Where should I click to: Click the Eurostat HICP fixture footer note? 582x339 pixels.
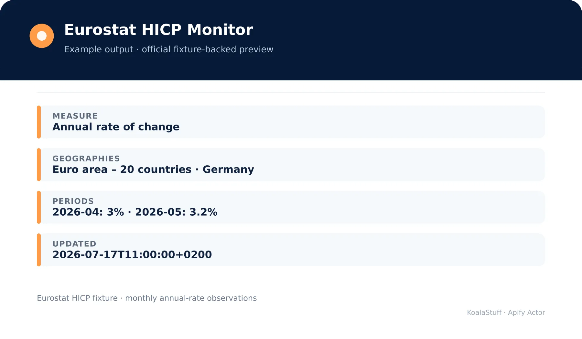[x=147, y=298]
